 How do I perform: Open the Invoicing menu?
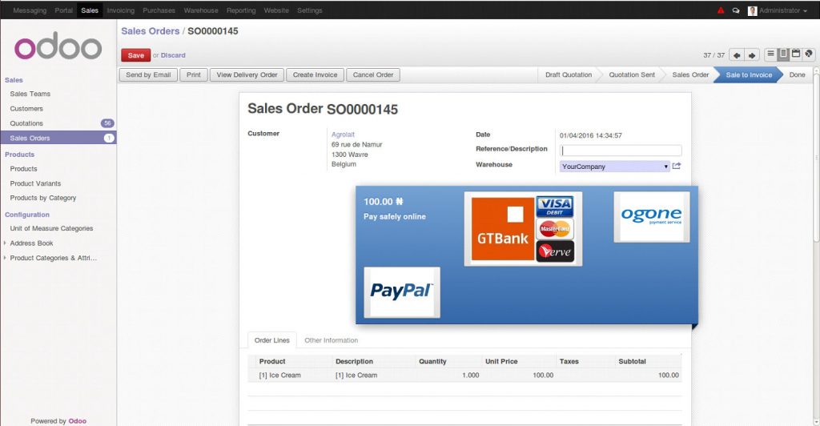pos(120,10)
